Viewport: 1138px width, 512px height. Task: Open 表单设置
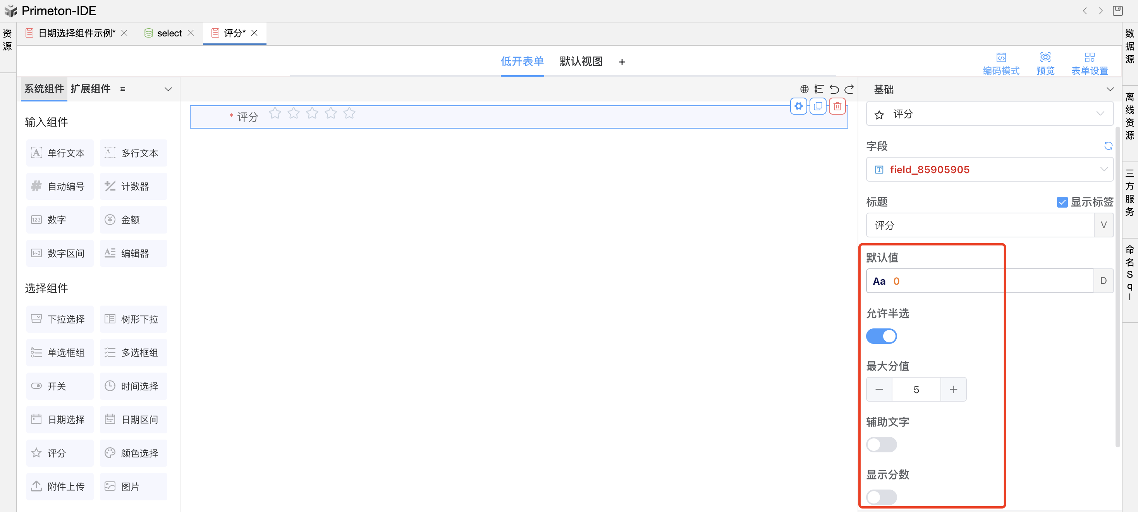coord(1090,63)
